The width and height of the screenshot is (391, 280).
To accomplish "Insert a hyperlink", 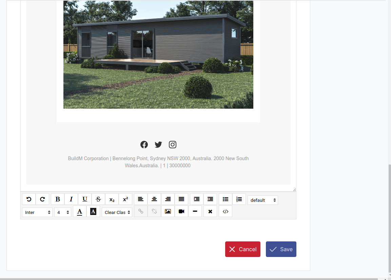I will pos(141,211).
